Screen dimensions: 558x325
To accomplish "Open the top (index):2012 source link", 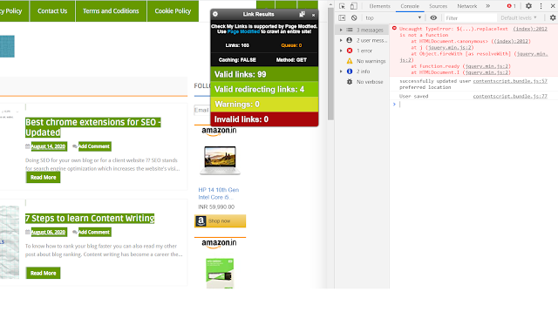I will [x=530, y=29].
